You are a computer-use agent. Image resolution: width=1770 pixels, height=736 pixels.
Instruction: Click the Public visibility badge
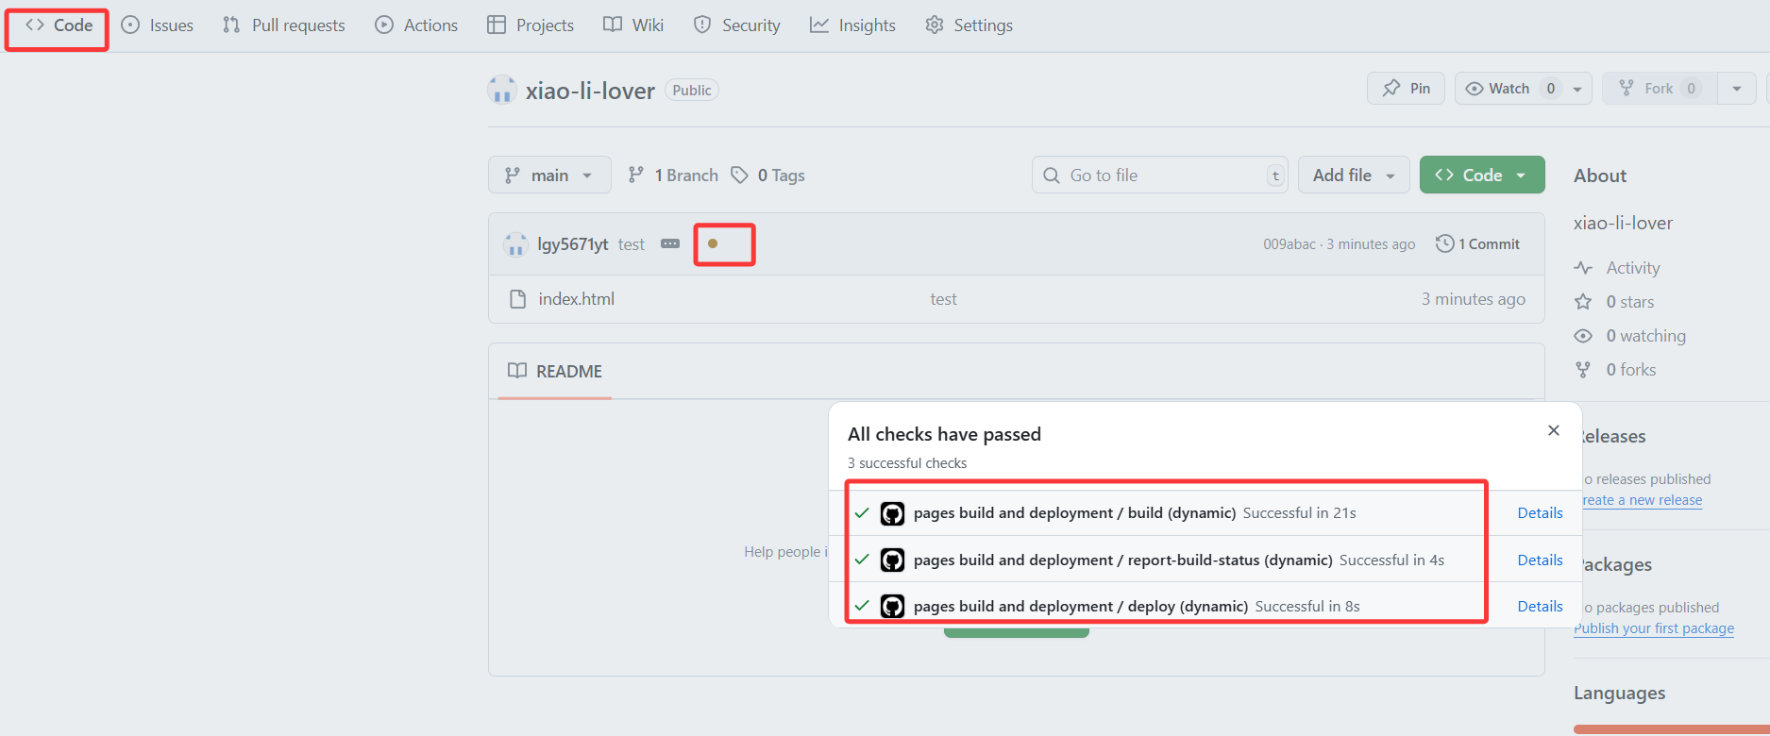point(692,91)
